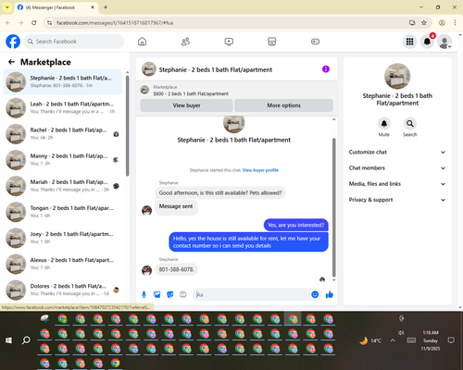Screen dimensions: 463x370
Task: Open the Windows notification center icon
Action: click(x=451, y=340)
